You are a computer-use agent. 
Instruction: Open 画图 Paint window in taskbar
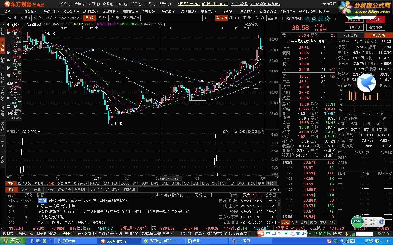coord(250,241)
